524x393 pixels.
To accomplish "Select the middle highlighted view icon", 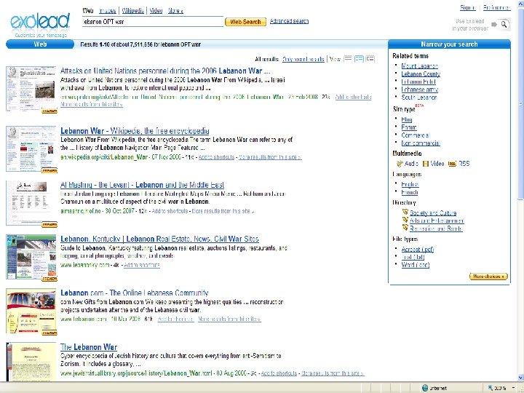I will pos(359,59).
